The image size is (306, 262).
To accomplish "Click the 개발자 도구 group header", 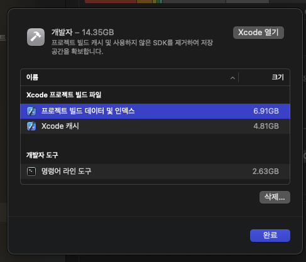I will 42,155.
